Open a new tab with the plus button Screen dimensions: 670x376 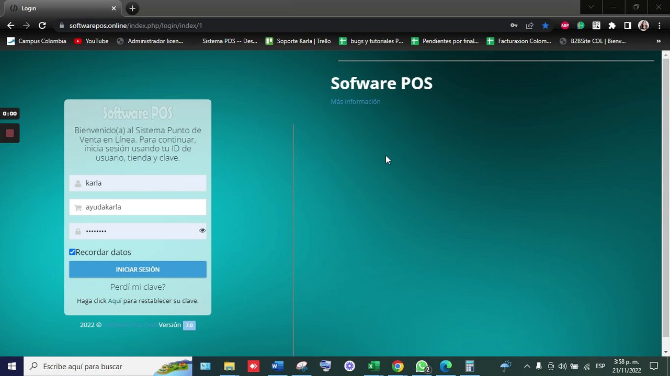click(x=132, y=8)
